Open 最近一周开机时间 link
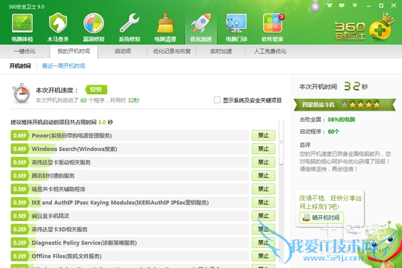Screen dimensions: 402x268 point(64,66)
